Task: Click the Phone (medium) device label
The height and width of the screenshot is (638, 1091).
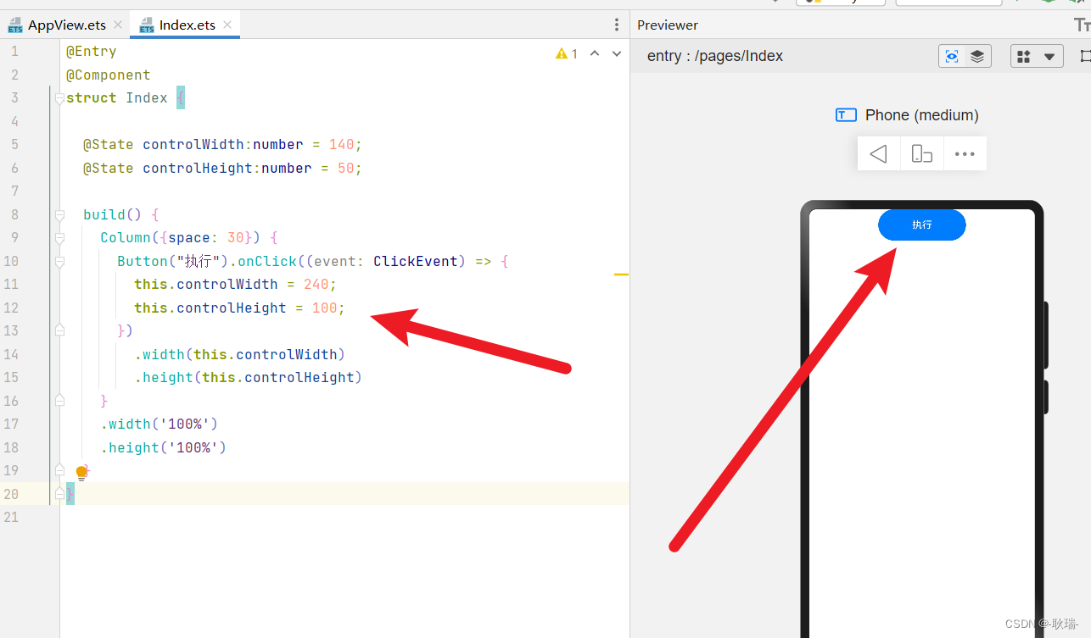Action: click(x=921, y=115)
